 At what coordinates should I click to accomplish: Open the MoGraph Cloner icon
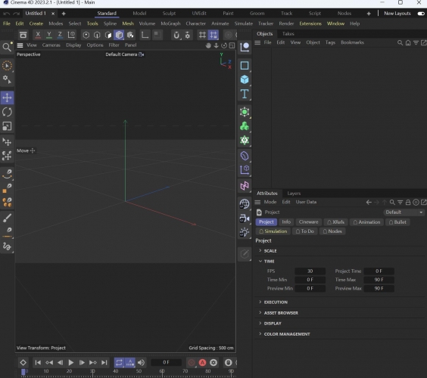[245, 126]
